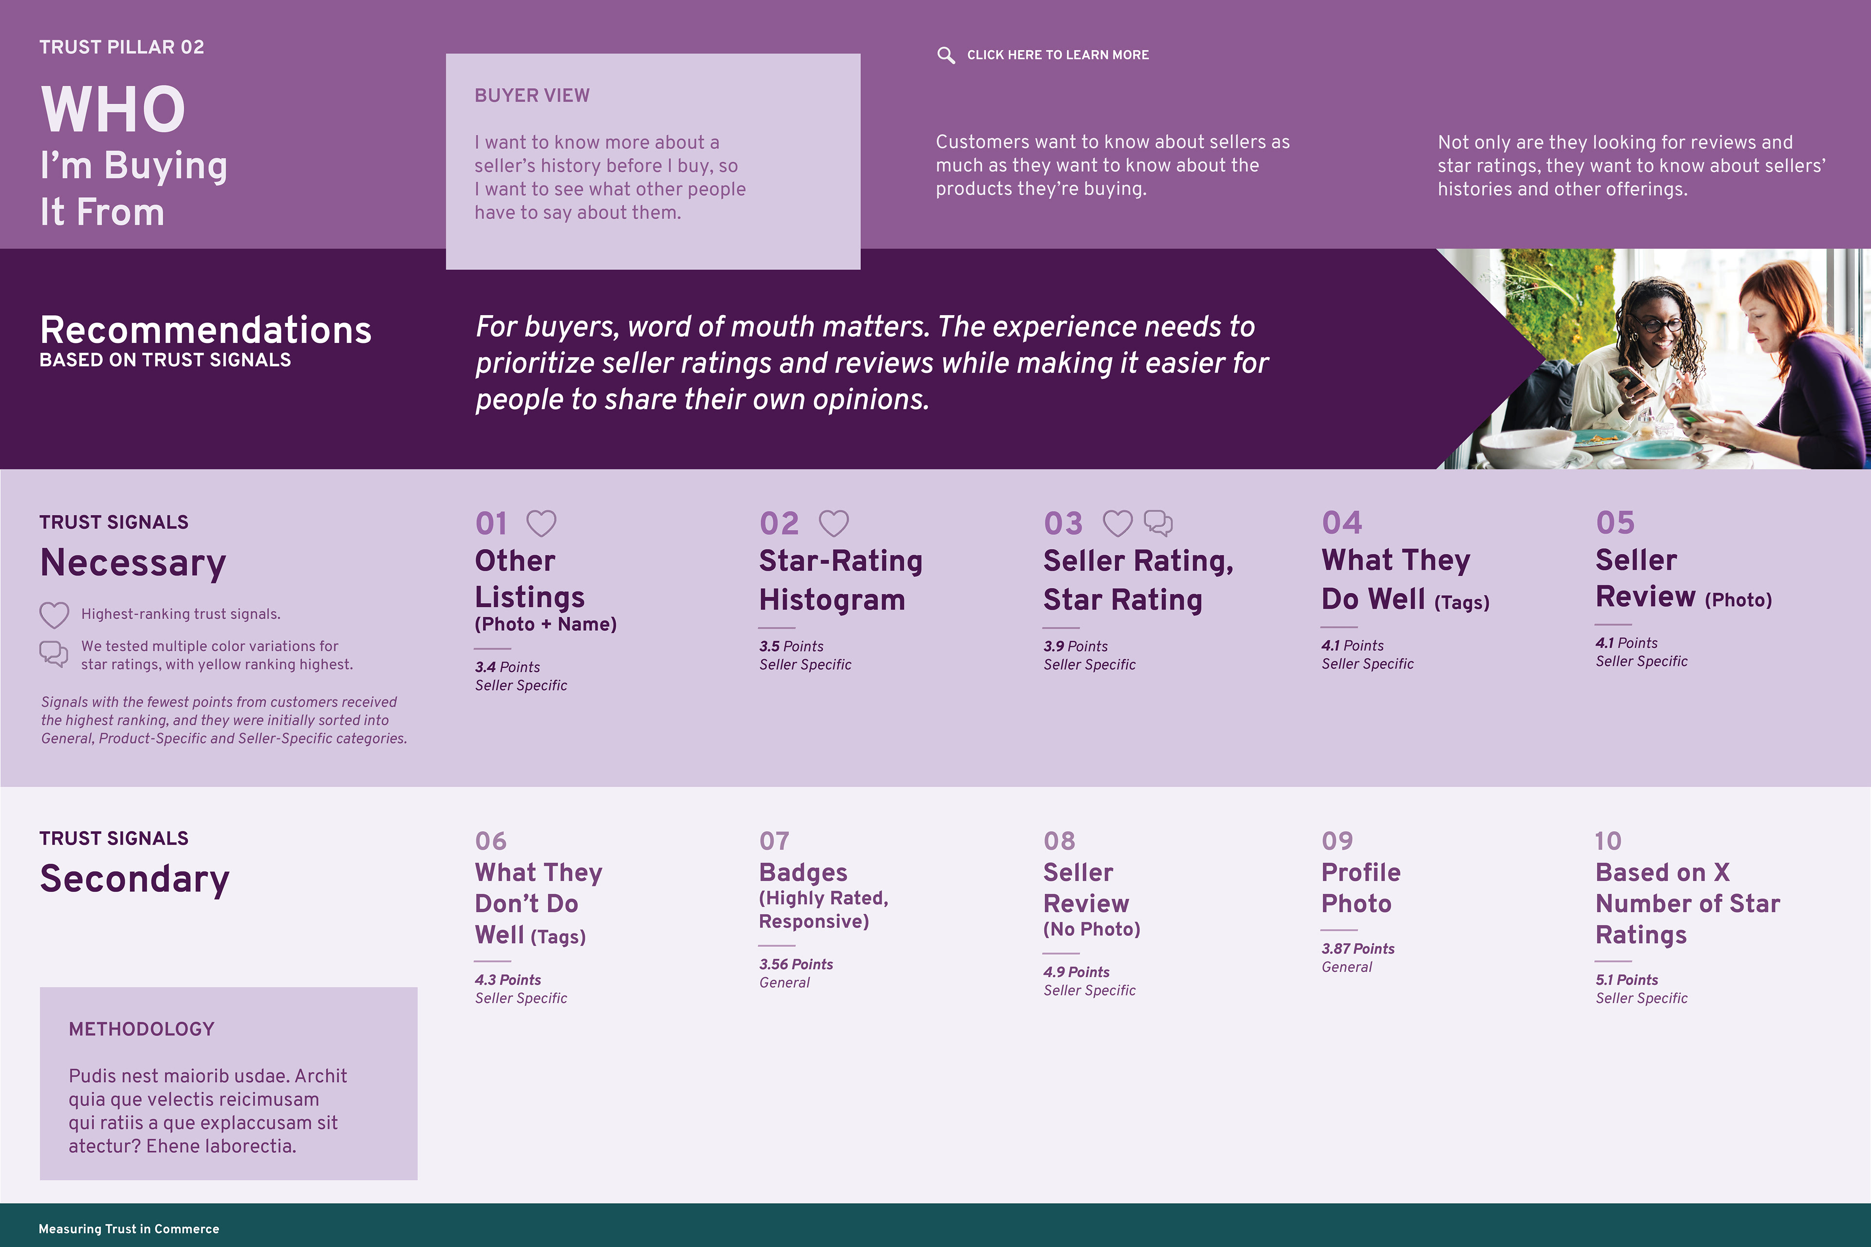Select Badges (Highly Rated, Responsive) title

tap(823, 895)
